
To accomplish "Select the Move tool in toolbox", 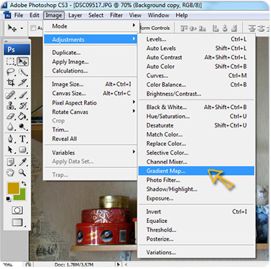I will pyautogui.click(x=23, y=62).
